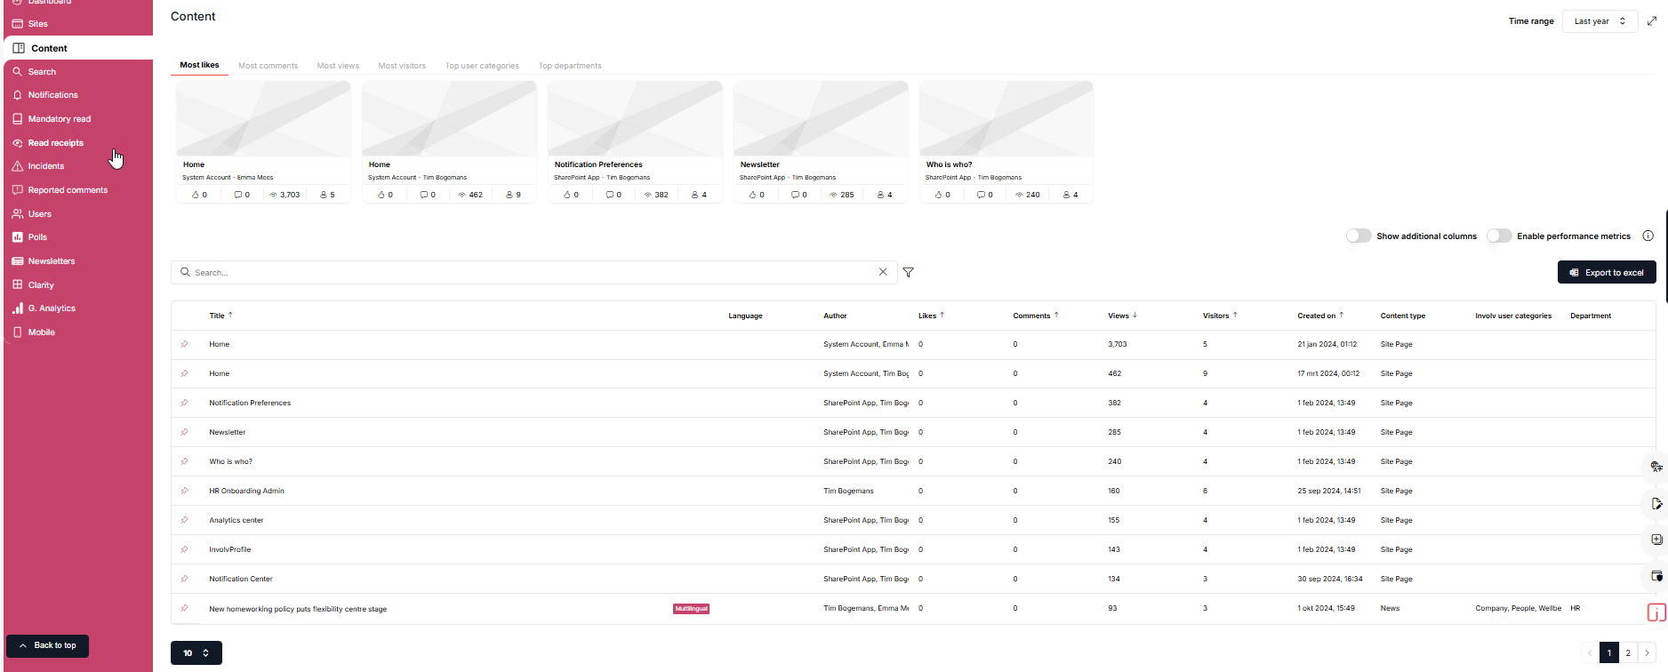Click the expand fullscreen icon
The image size is (1668, 672).
pyautogui.click(x=1652, y=21)
